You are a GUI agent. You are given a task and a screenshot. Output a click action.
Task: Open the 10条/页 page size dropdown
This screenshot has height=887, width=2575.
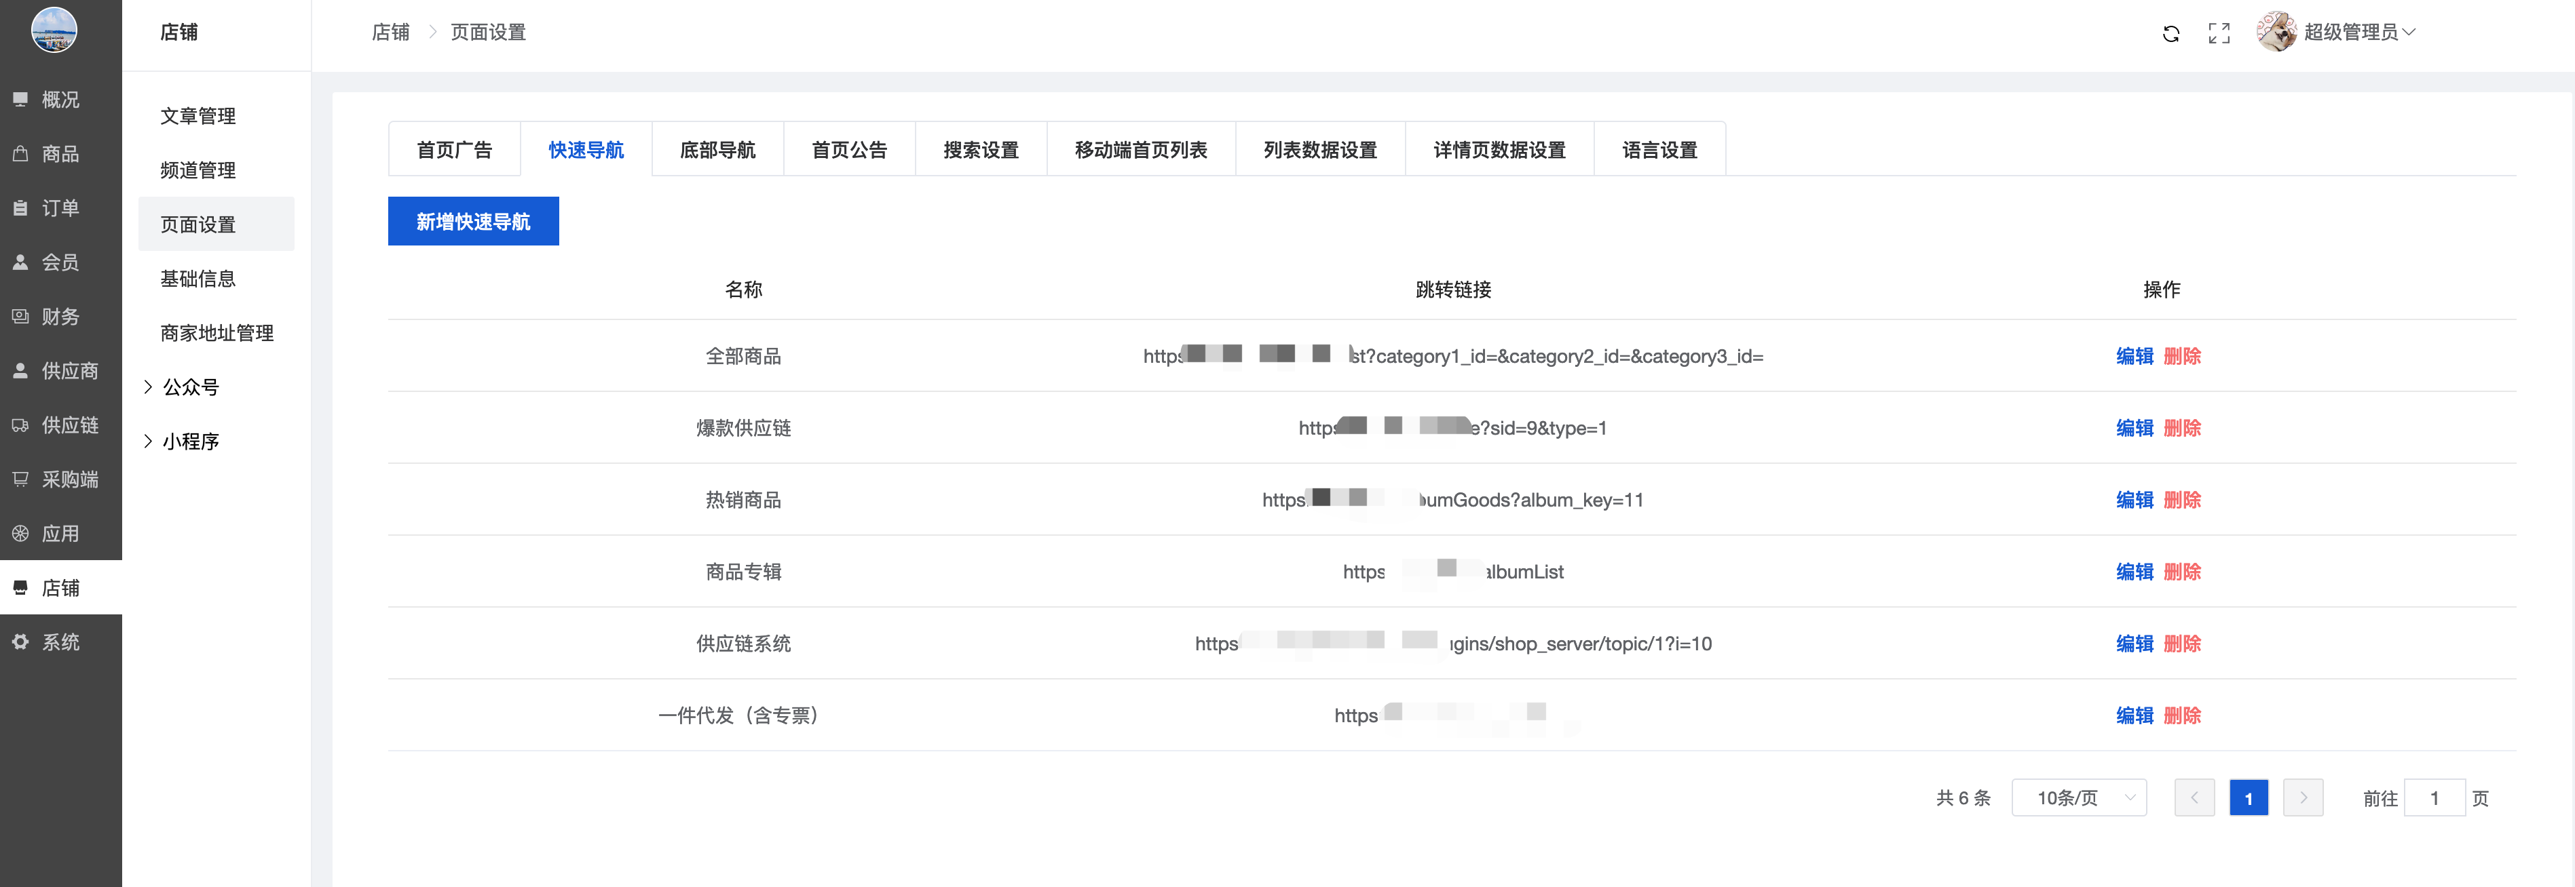[2078, 798]
